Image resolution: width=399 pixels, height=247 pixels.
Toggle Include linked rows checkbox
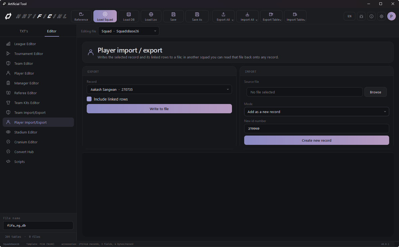tap(89, 99)
